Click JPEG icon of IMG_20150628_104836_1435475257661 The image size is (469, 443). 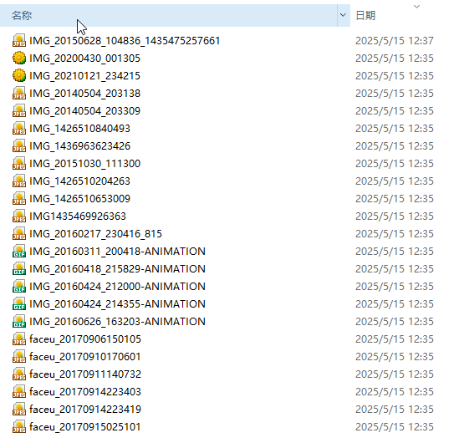(x=19, y=41)
